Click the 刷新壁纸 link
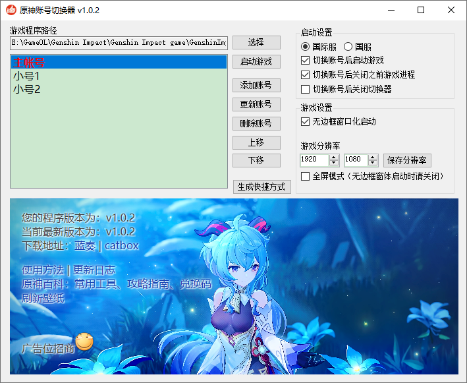The image size is (467, 383). [43, 299]
